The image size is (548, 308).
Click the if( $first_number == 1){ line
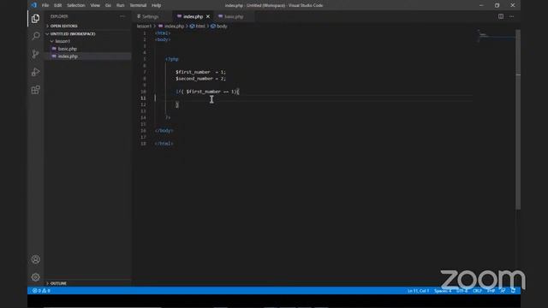pos(207,92)
